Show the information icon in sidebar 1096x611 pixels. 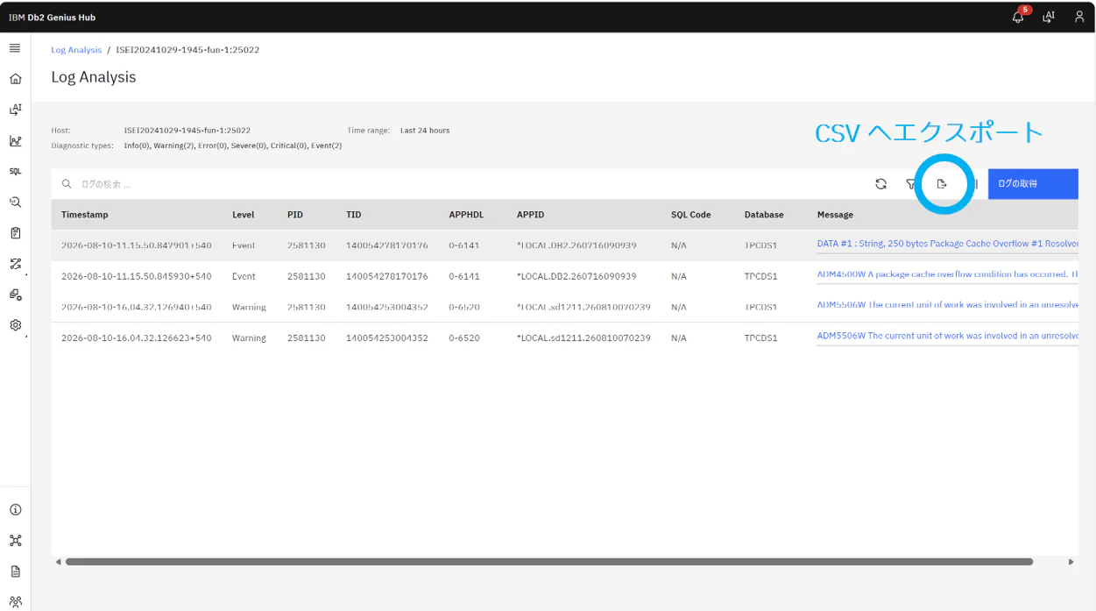click(15, 509)
